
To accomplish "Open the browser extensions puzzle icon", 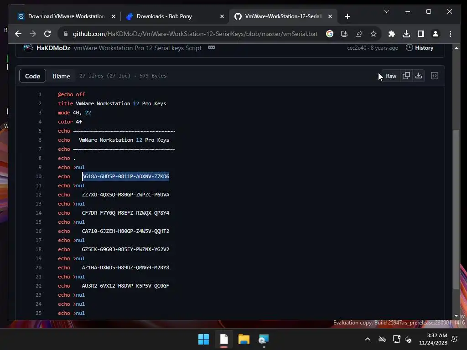I will (x=392, y=34).
